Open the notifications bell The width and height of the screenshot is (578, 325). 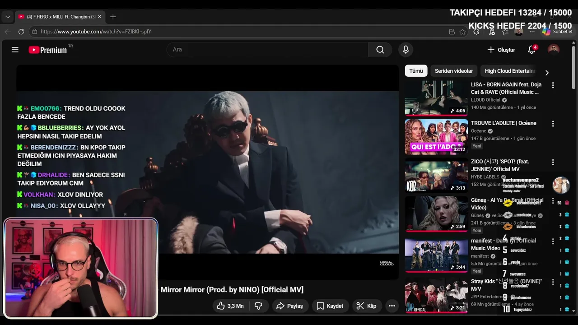click(532, 50)
